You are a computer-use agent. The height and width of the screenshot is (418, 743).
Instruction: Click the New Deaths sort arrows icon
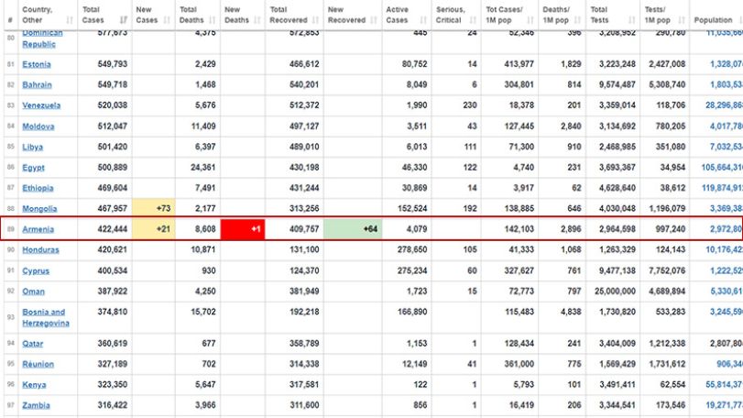257,20
